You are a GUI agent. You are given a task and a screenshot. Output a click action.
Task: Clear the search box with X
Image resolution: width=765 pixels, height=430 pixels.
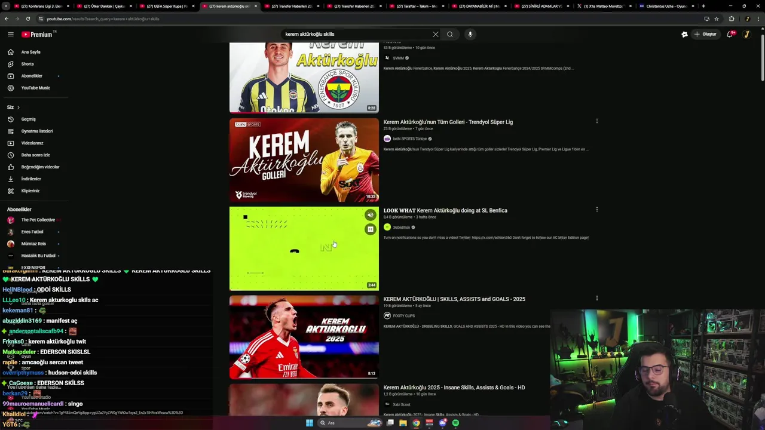(x=435, y=34)
